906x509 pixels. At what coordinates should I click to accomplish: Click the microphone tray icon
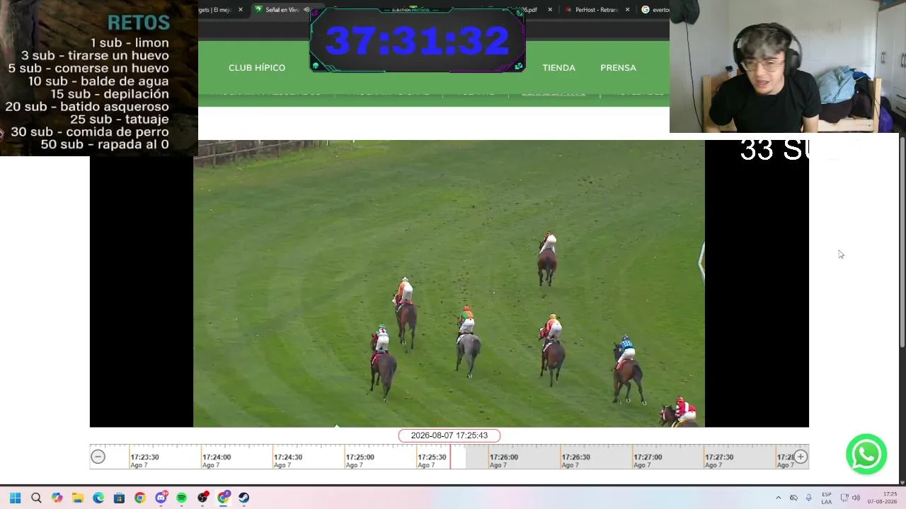click(x=809, y=498)
